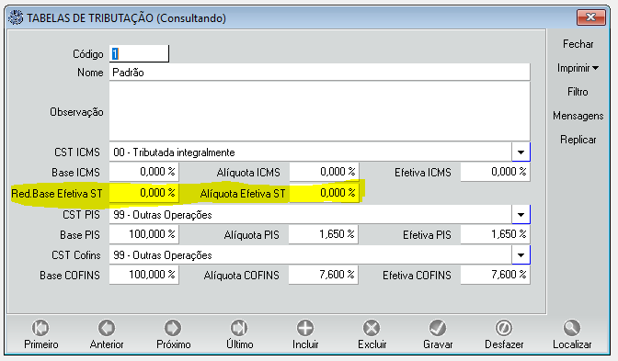This screenshot has height=361, width=618.
Task: Open the CST PIS dropdown arrow
Action: pos(521,215)
